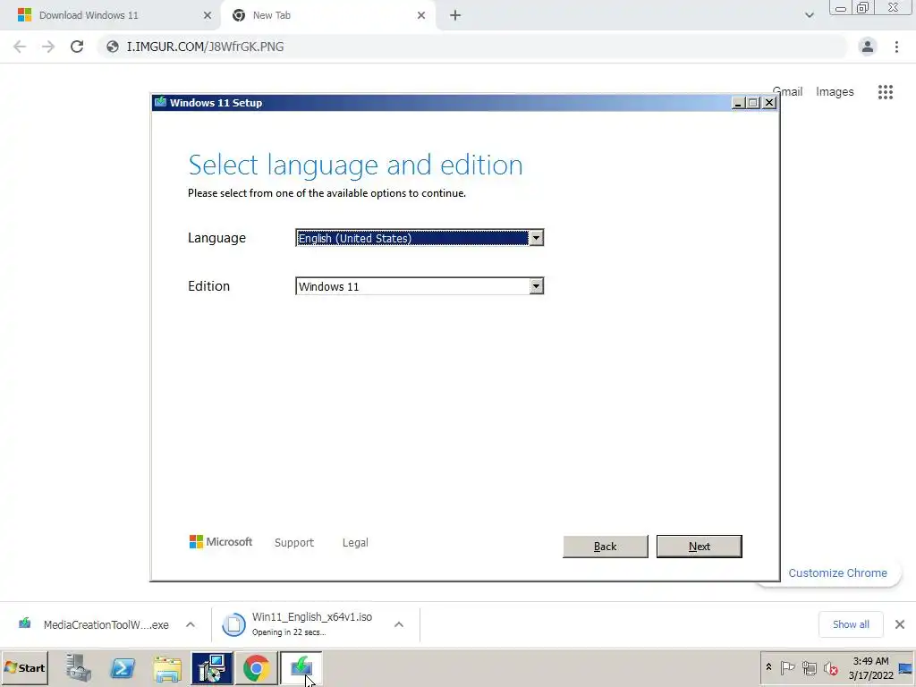916x687 pixels.
Task: Go back in Chrome
Action: click(20, 47)
